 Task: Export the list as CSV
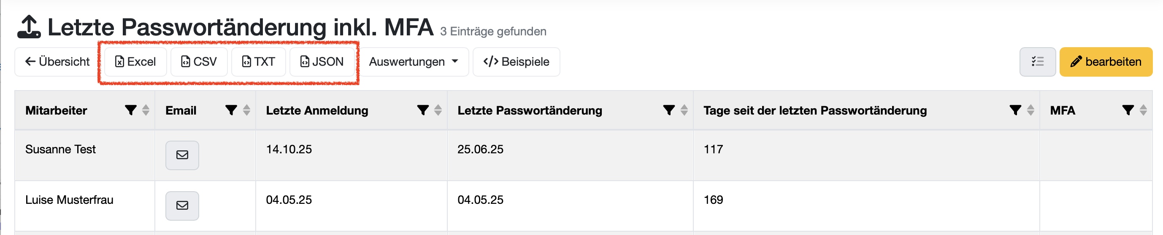point(199,61)
